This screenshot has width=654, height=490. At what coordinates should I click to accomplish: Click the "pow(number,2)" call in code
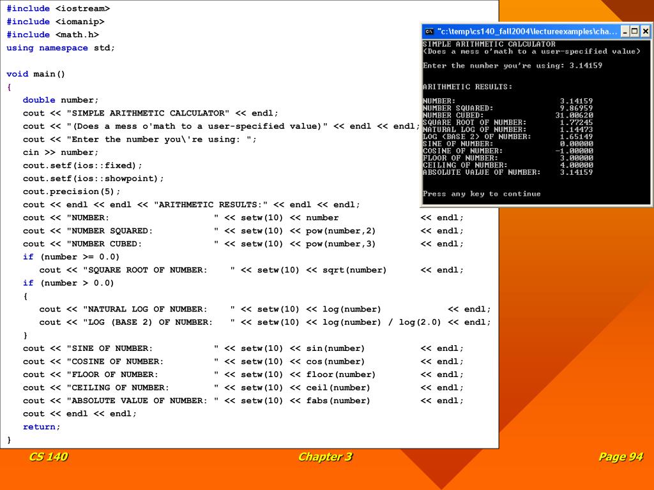[341, 231]
